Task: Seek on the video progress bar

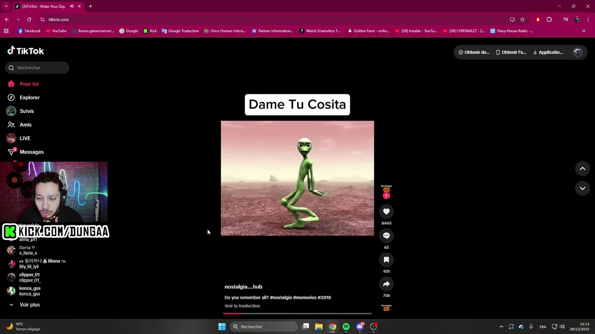Action: [x=297, y=314]
